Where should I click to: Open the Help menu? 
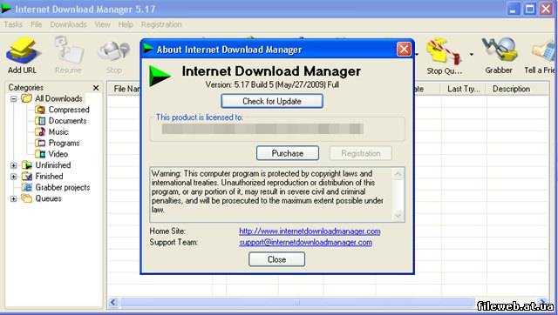pos(126,24)
